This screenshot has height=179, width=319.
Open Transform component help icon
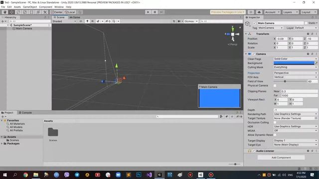point(308,34)
